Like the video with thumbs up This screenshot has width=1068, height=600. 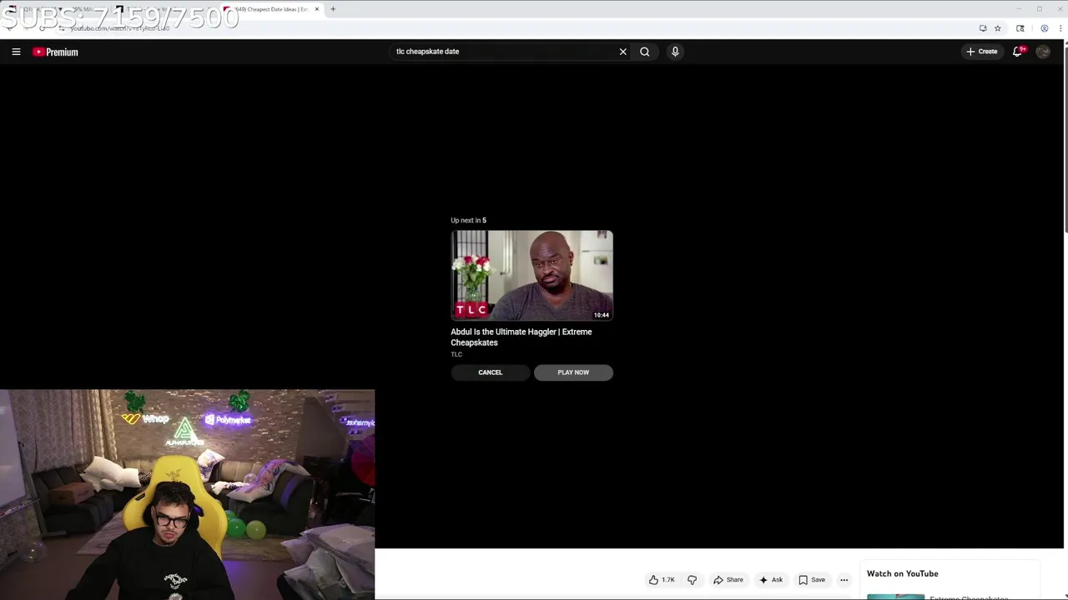tap(662, 580)
